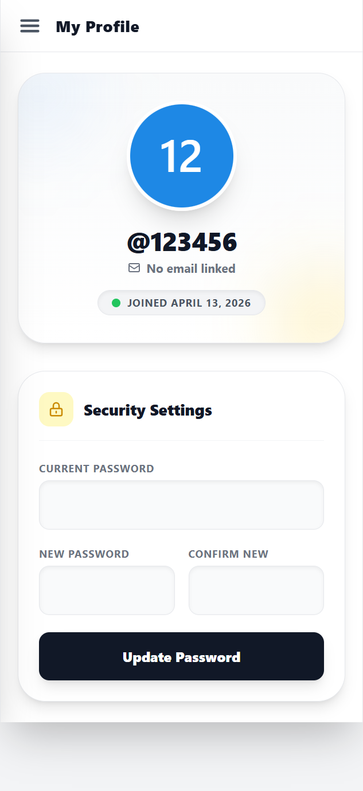
Task: Click the envelope icon beside email status
Action: click(134, 268)
